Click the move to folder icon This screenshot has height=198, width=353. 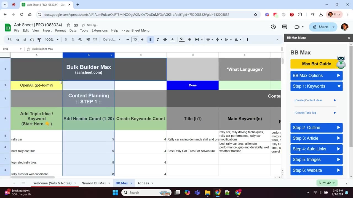(x=76, y=25)
